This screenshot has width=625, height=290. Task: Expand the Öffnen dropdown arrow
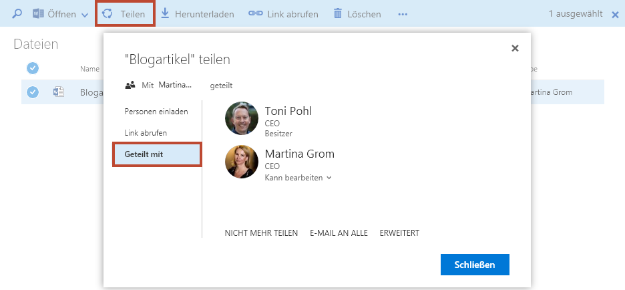pos(85,15)
